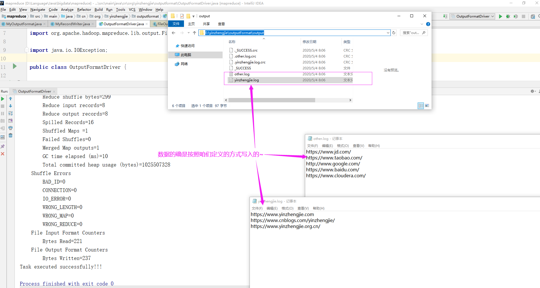Select other.log file in Explorer
540x288 pixels.
click(242, 74)
